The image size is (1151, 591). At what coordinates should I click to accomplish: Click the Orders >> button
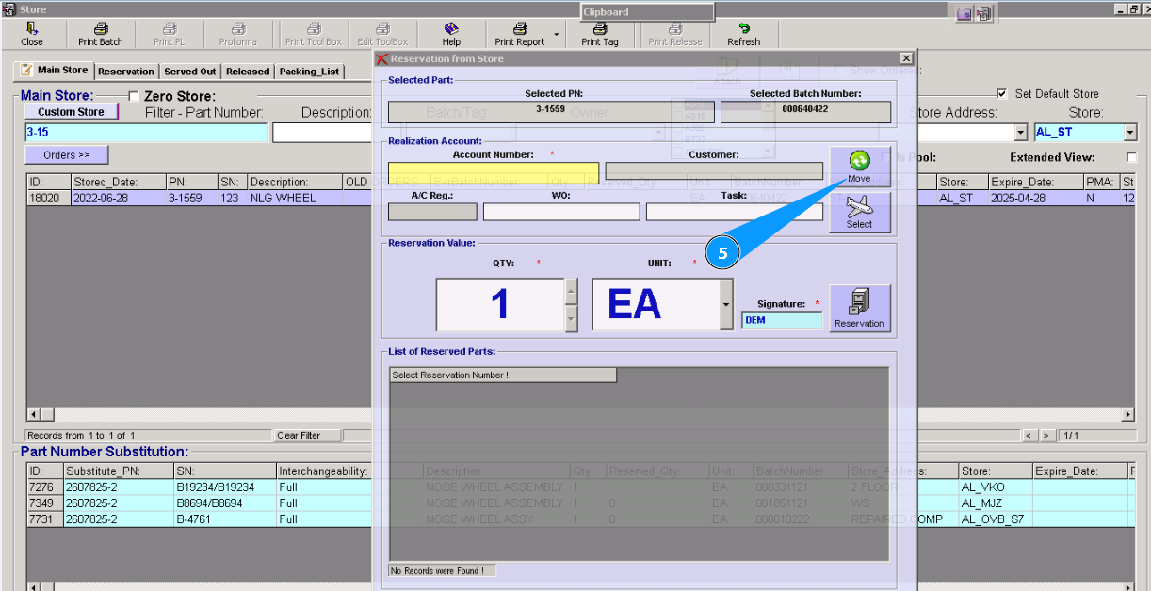click(x=66, y=154)
